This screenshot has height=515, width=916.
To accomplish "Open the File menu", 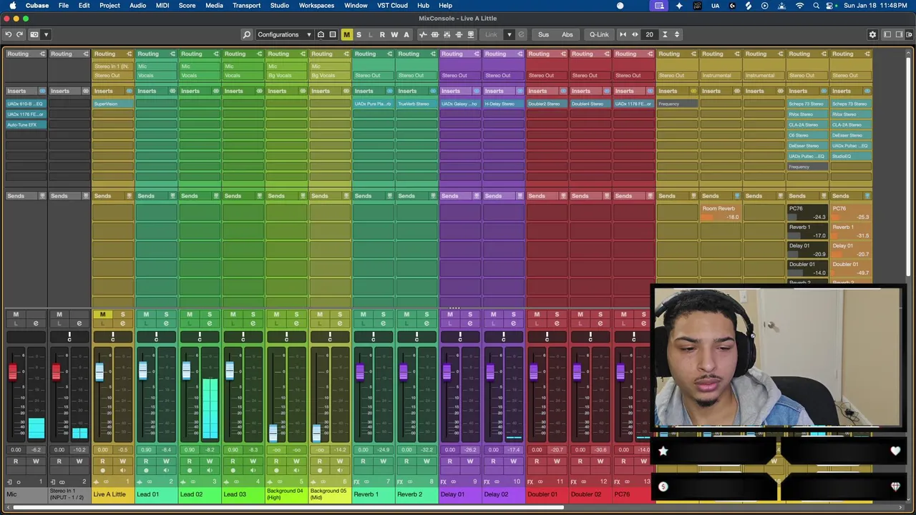I will click(x=64, y=5).
